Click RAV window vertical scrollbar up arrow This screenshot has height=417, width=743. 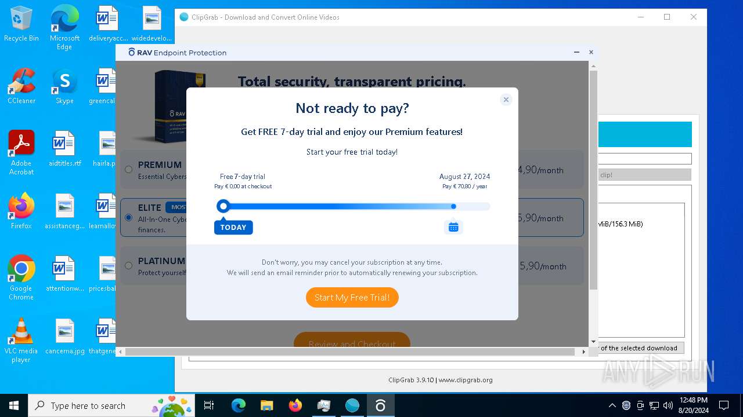(593, 67)
